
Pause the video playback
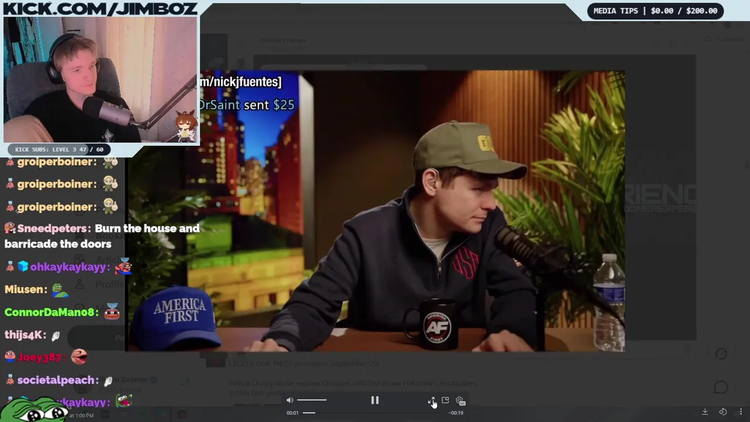[375, 400]
